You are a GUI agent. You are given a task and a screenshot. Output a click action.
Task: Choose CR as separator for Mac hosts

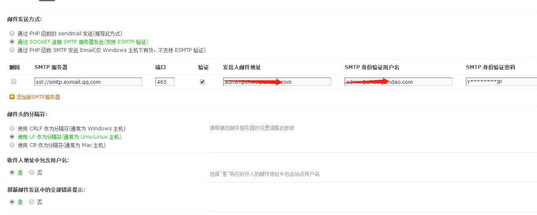coord(12,145)
